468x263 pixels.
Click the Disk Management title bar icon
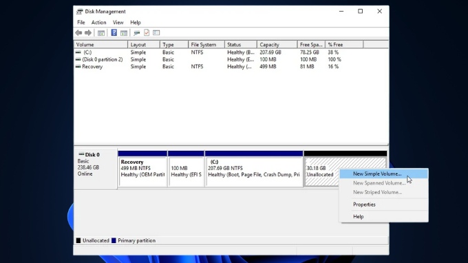pyautogui.click(x=79, y=12)
